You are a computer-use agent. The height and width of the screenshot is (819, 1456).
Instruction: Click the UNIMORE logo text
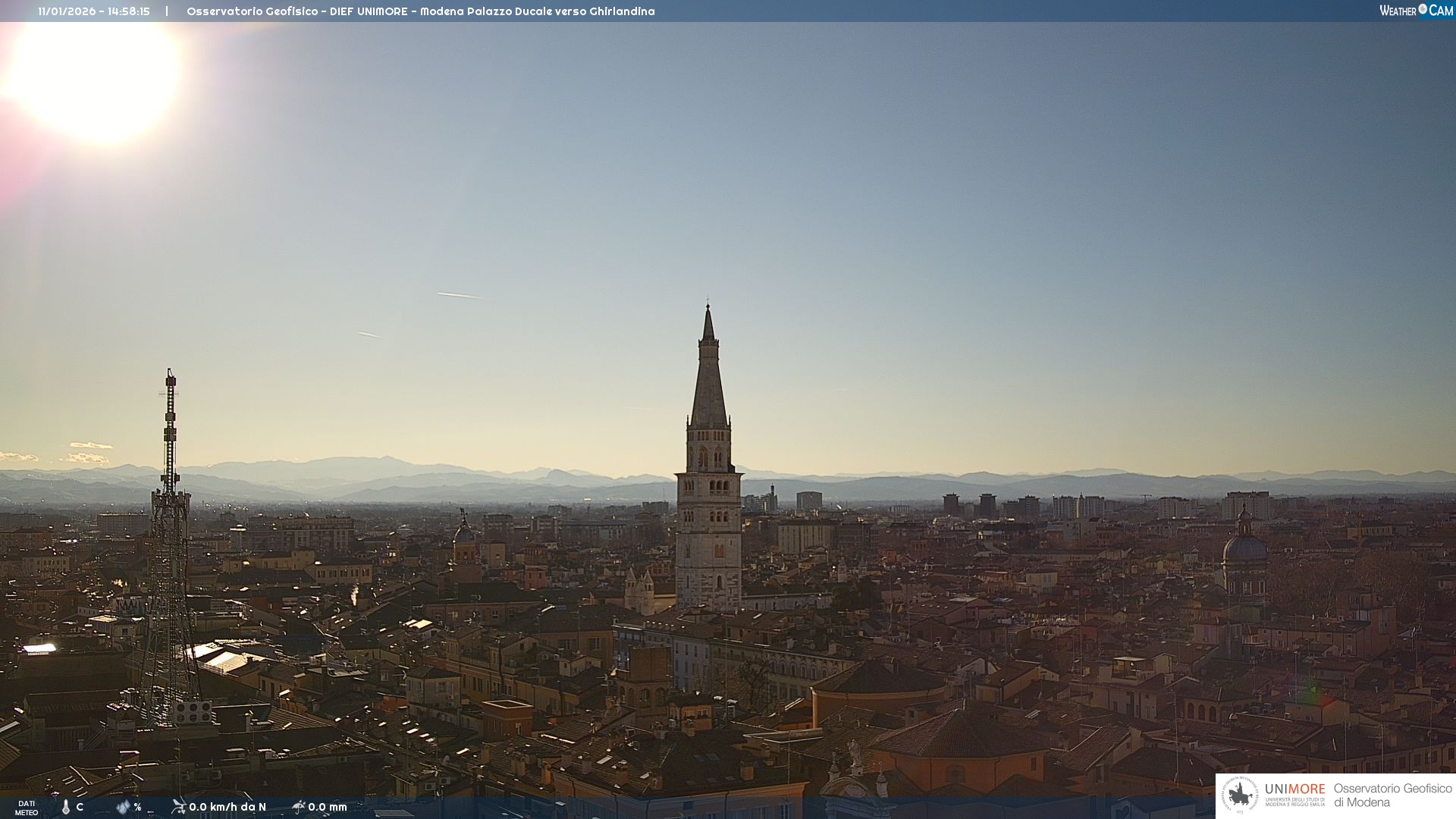1295,789
